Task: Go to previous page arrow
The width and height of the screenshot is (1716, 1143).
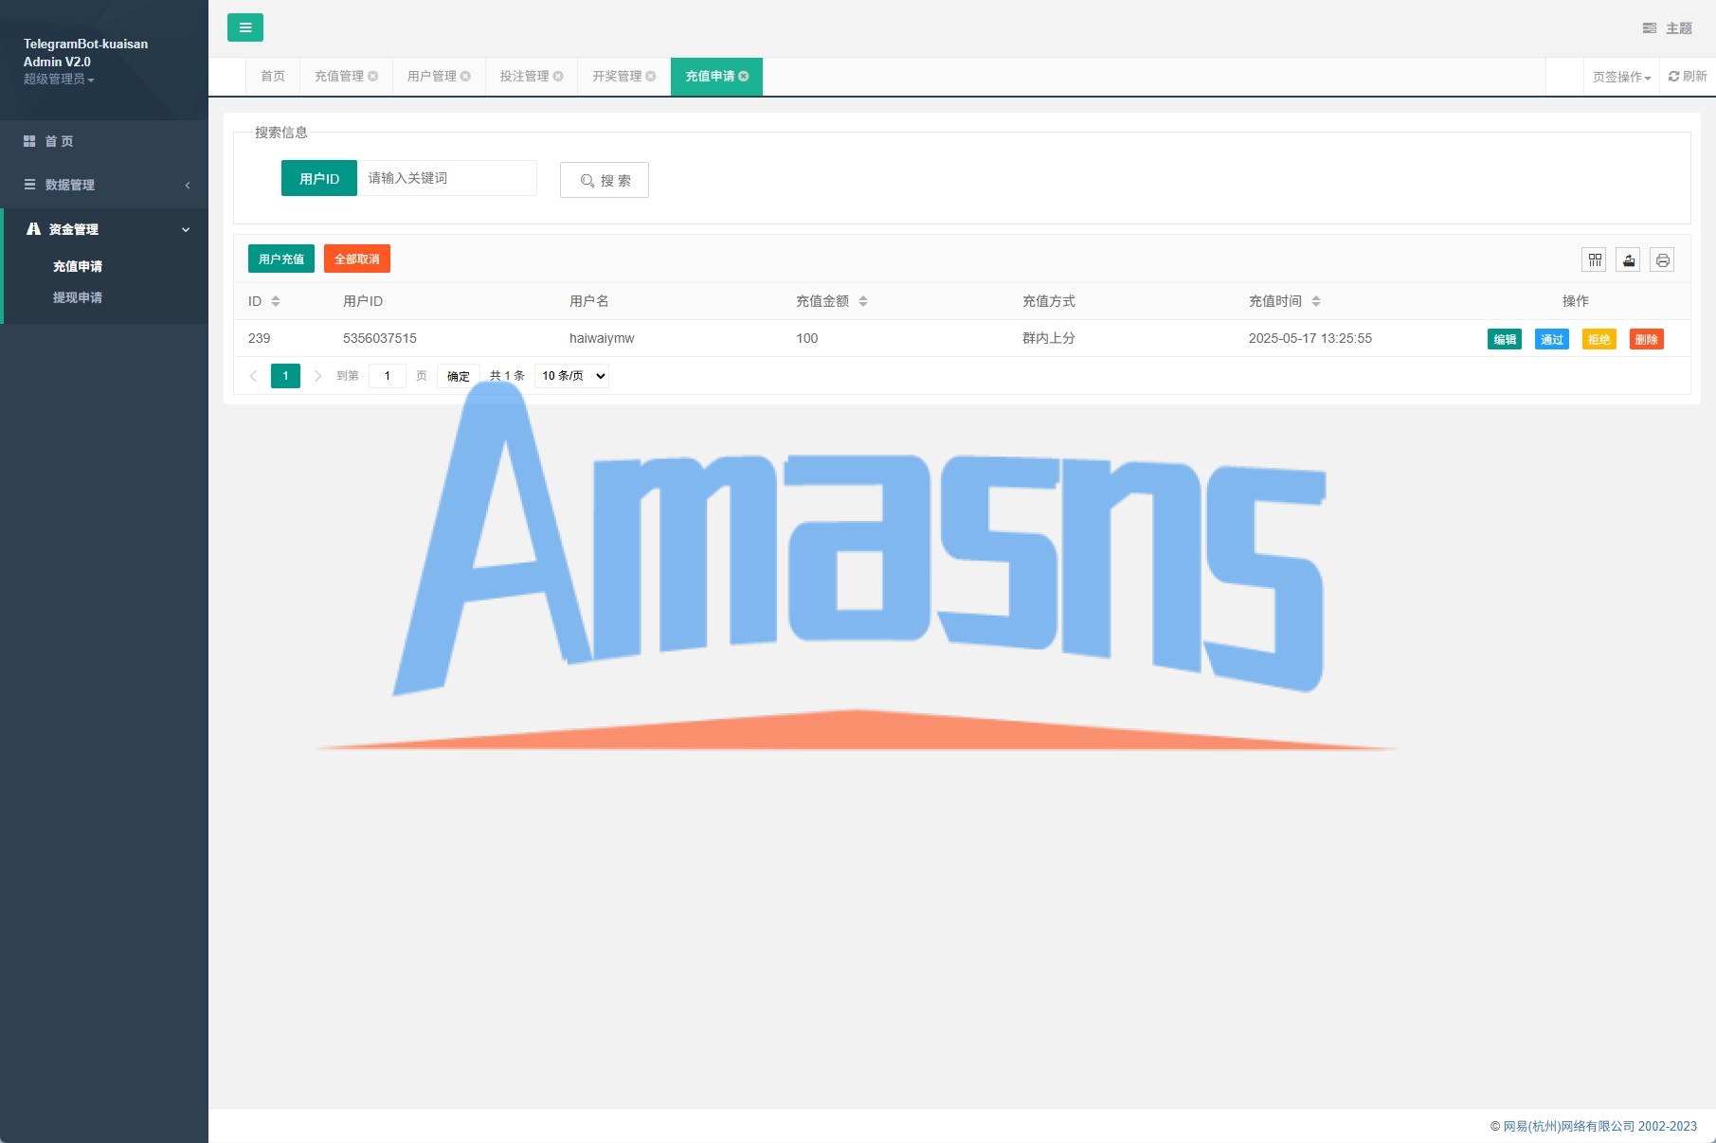Action: pyautogui.click(x=253, y=376)
